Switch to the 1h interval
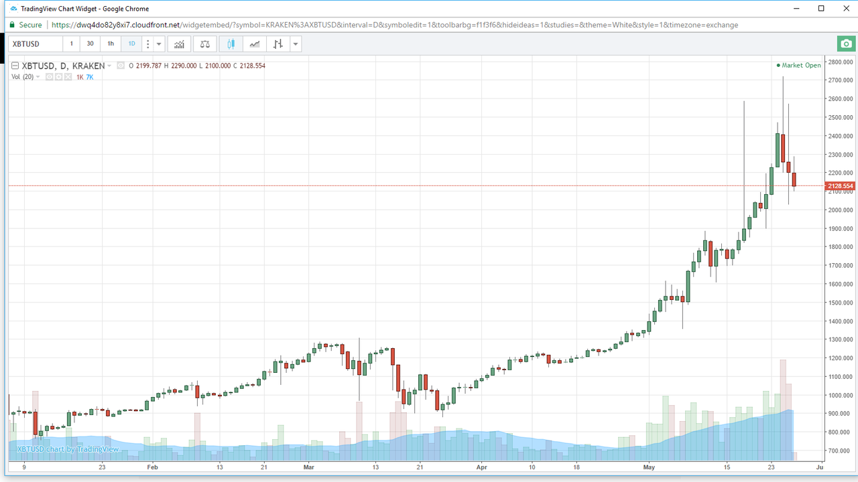Viewport: 858px width, 482px height. [x=111, y=44]
